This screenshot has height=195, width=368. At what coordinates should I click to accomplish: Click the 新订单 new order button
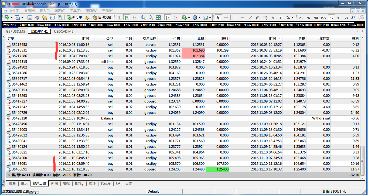point(74,18)
